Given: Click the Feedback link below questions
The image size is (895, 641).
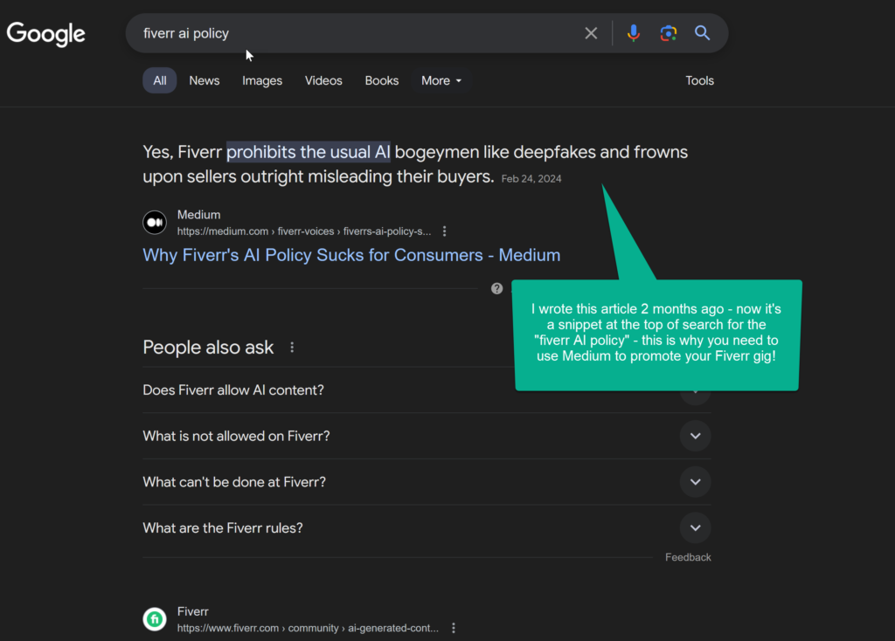Looking at the screenshot, I should point(688,557).
